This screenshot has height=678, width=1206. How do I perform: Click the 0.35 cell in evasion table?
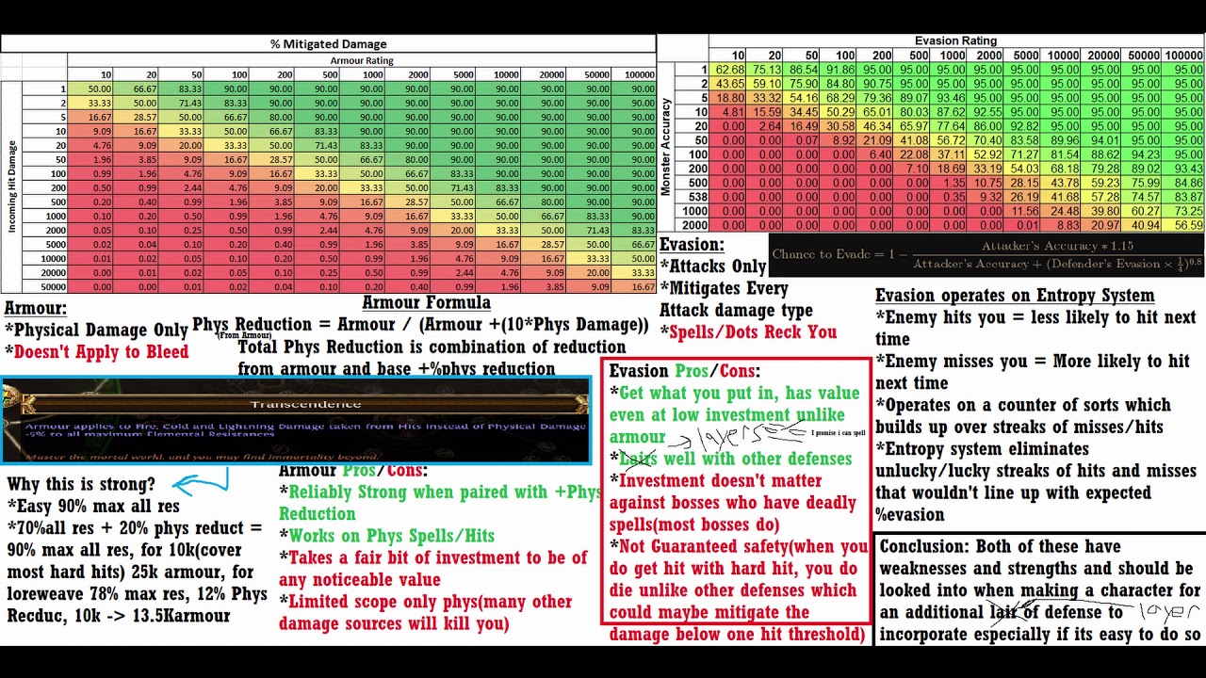pos(954,197)
